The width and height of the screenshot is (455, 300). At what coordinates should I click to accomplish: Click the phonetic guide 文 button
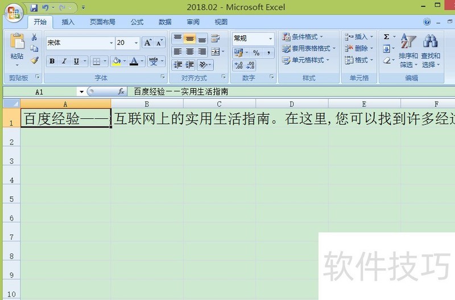(154, 61)
